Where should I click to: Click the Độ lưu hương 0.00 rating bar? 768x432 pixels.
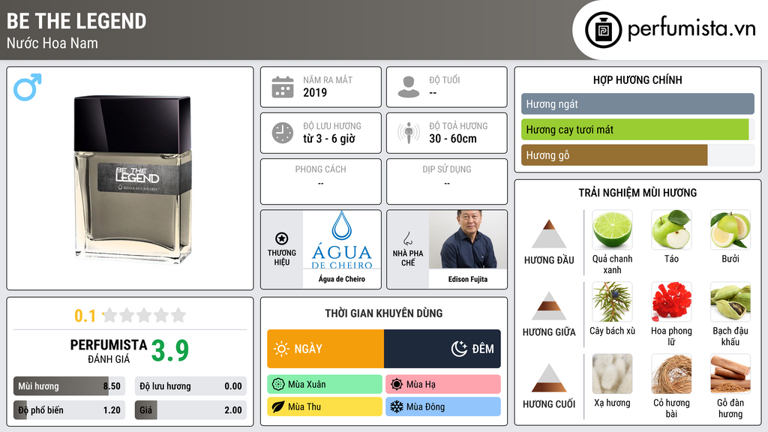(x=190, y=386)
